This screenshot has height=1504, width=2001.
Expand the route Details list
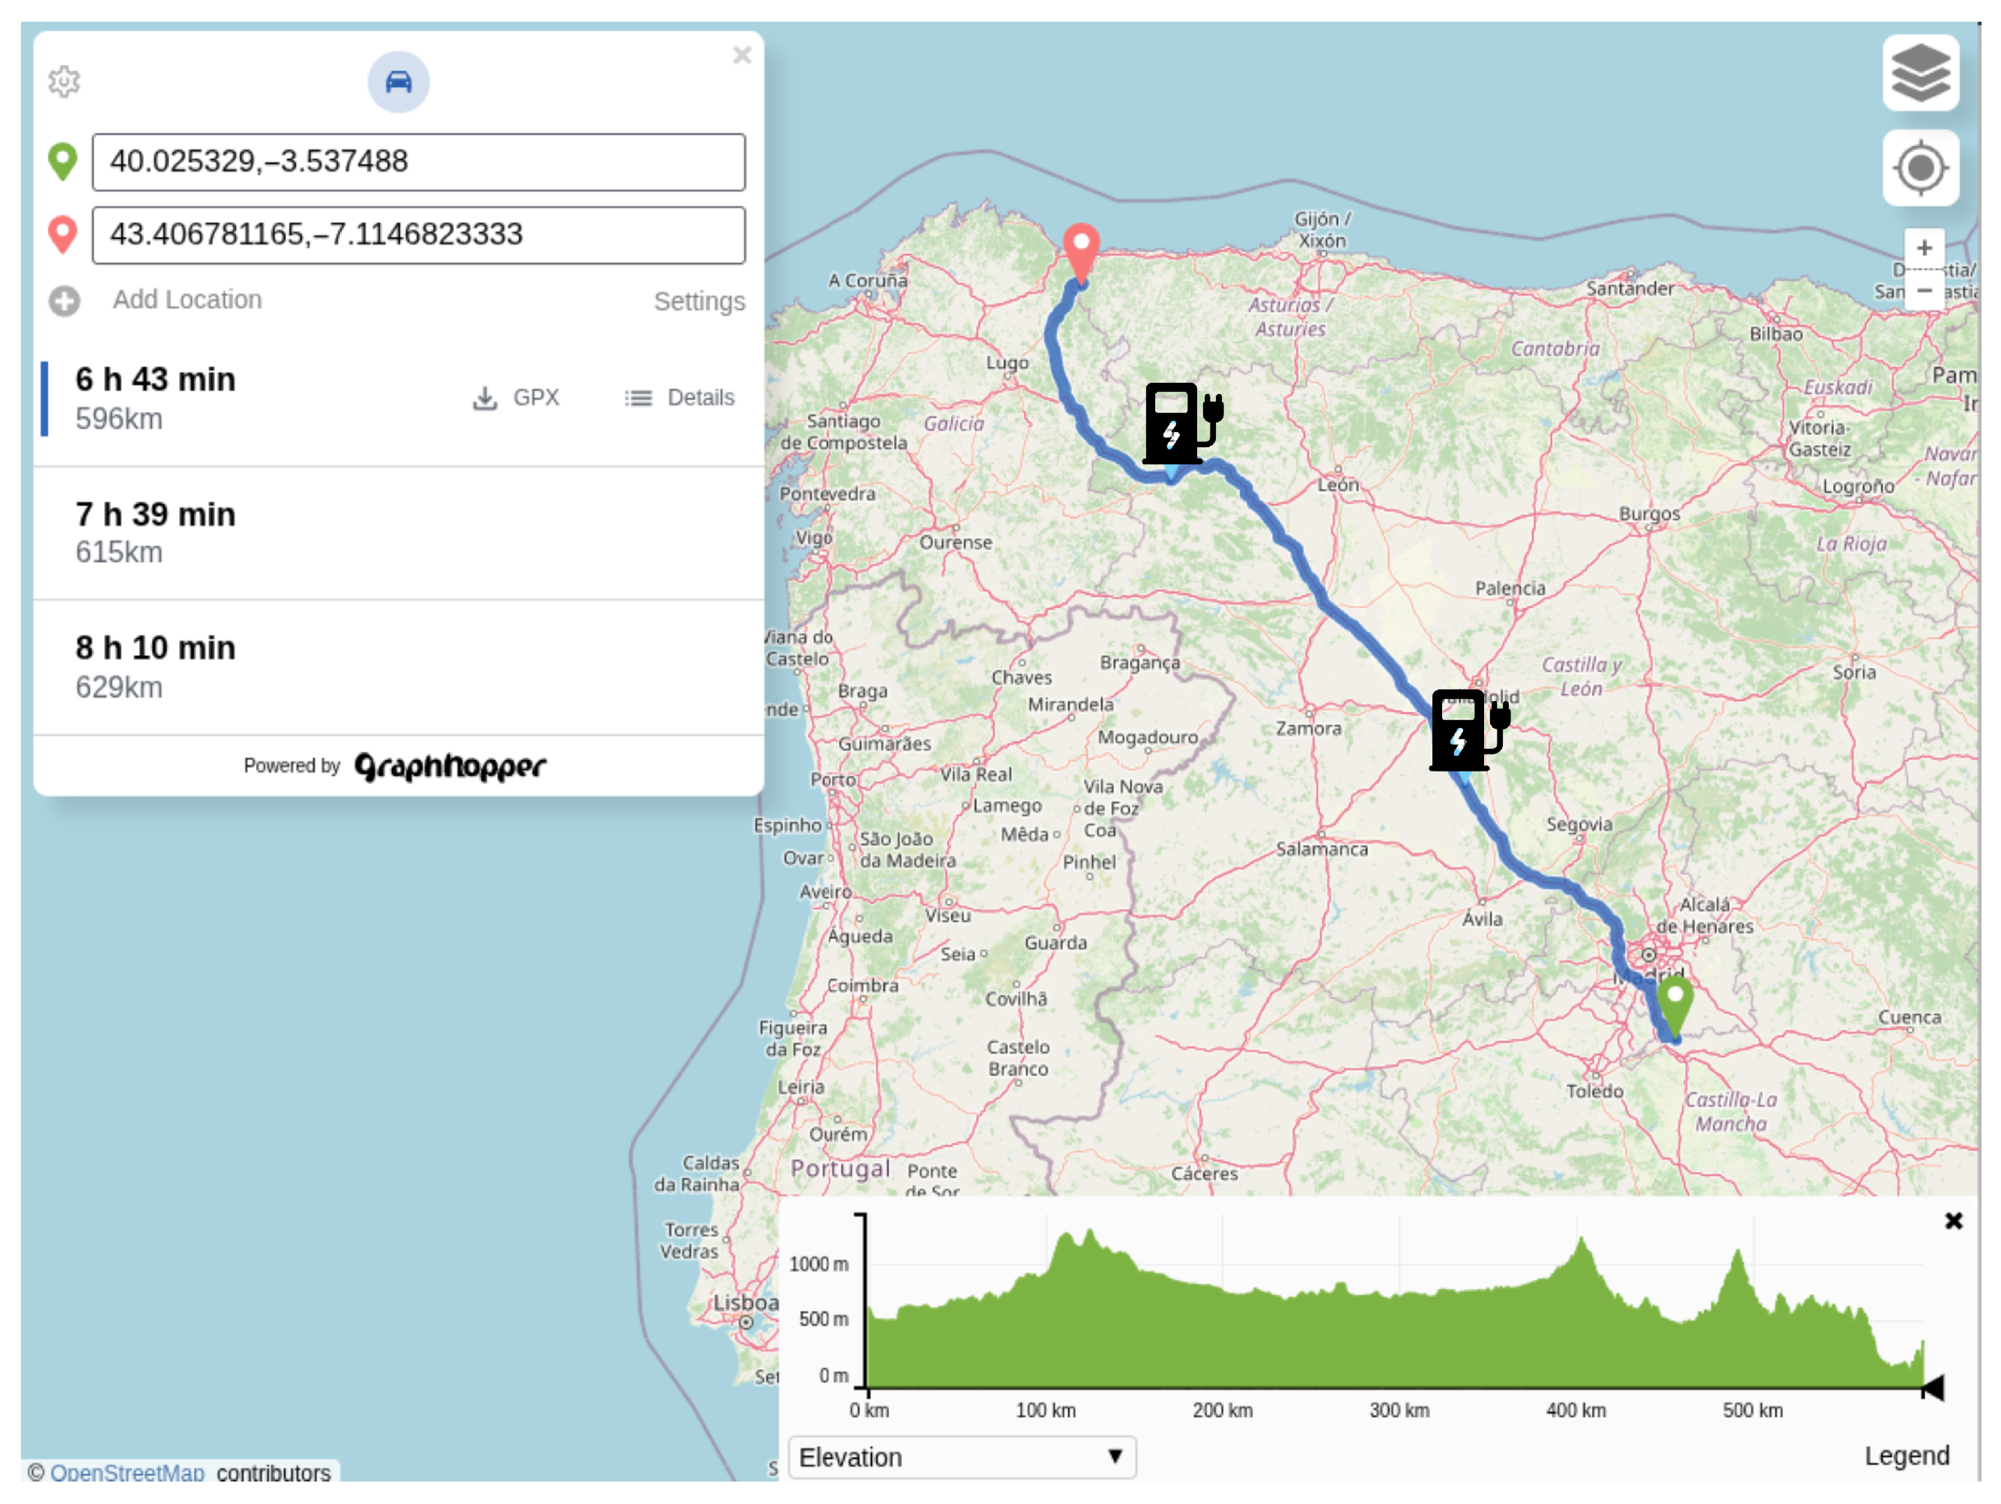[679, 398]
